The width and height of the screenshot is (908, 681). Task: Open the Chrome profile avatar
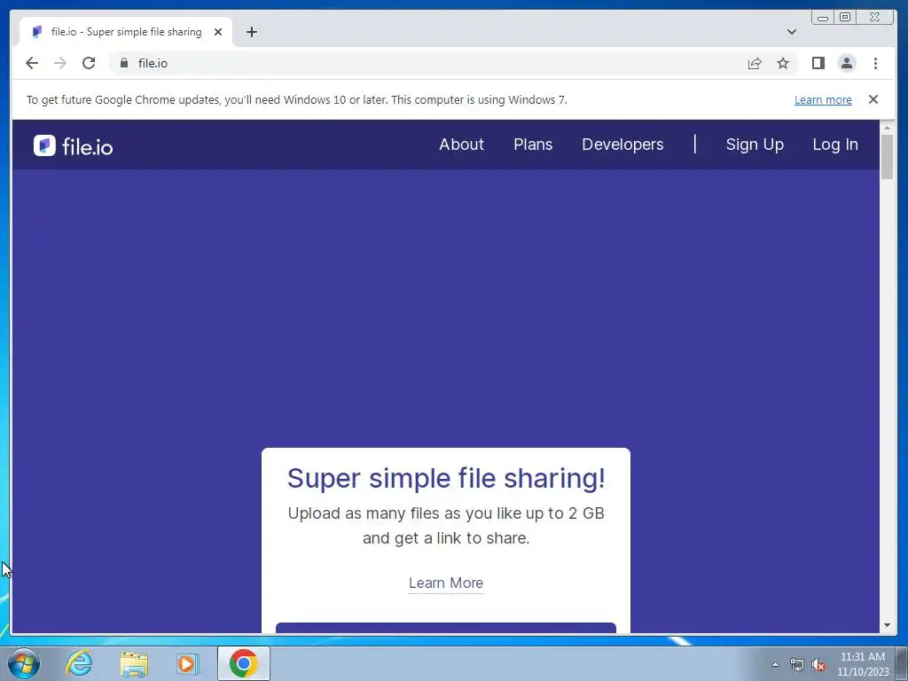847,63
